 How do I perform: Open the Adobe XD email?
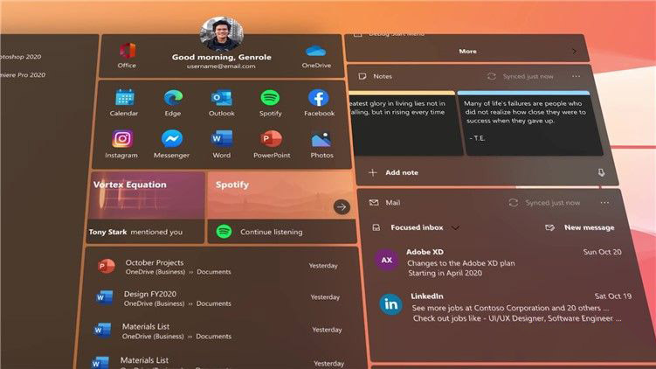coord(498,262)
